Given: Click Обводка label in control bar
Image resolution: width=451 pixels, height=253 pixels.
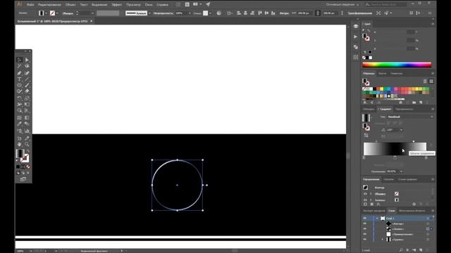Looking at the screenshot, I should pos(68,13).
